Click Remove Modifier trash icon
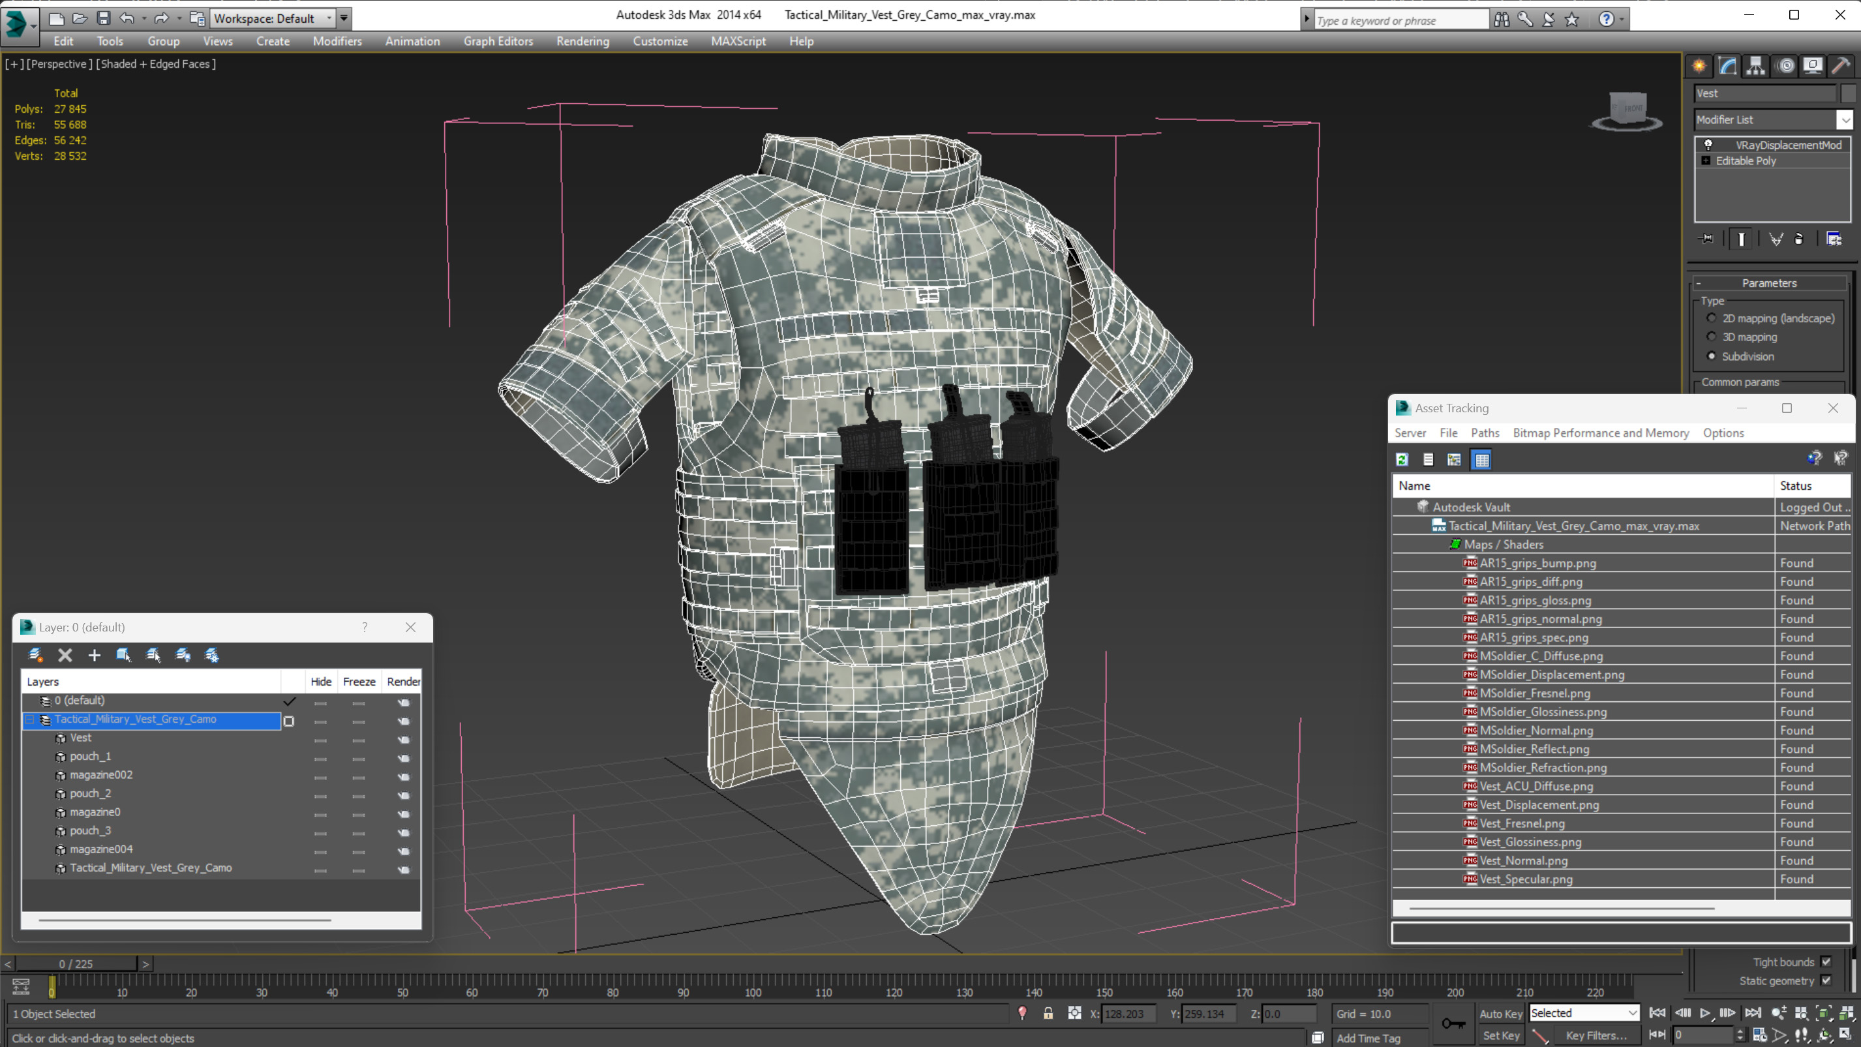 (1799, 239)
